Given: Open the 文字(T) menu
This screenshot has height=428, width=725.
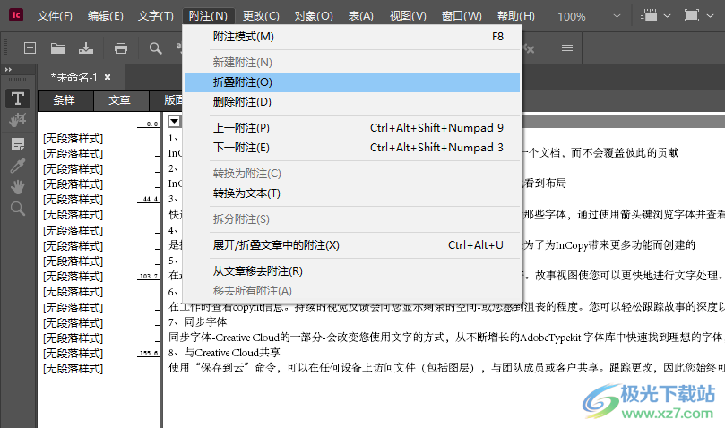Looking at the screenshot, I should tap(155, 16).
